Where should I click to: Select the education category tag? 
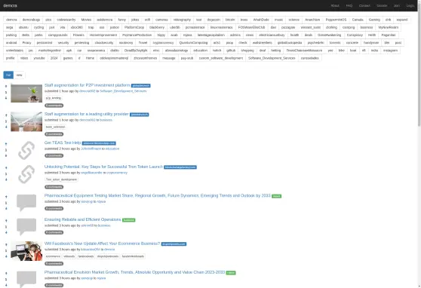click(x=200, y=51)
